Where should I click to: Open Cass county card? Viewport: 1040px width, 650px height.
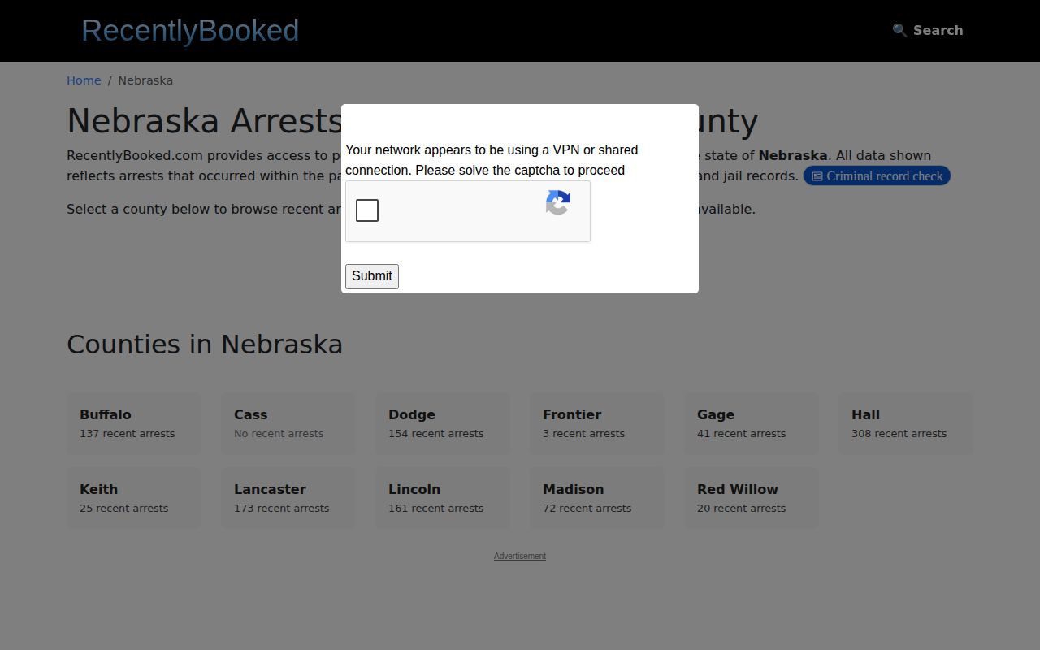click(288, 423)
